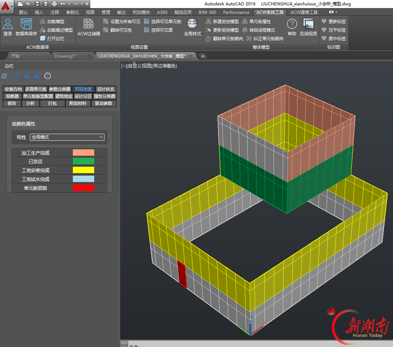This screenshot has height=347, width=393.
Task: Click the 登录 login icon
Action: (x=8, y=27)
